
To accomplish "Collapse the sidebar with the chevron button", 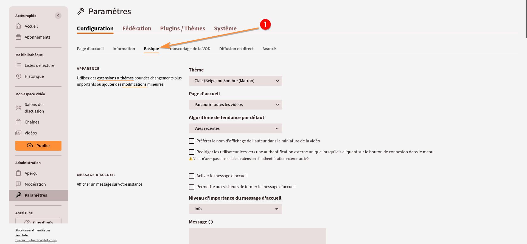I will pyautogui.click(x=58, y=16).
